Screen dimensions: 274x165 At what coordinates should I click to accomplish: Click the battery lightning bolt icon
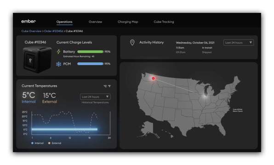58,52
